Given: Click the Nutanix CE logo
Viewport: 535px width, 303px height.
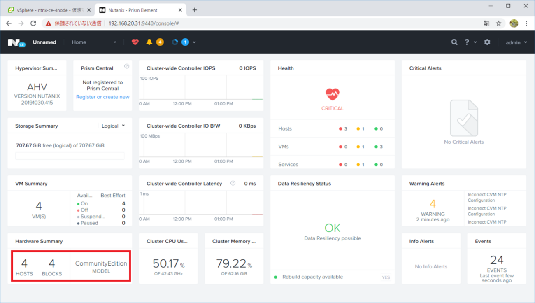Looking at the screenshot, I should click(16, 42).
